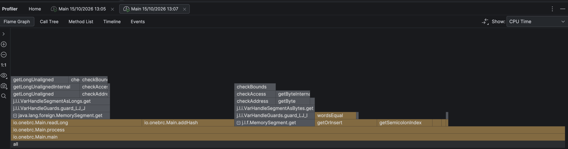Viewport: 568px width, 149px height.
Task: Click checkAddress frame left of getByte
Action: (x=255, y=101)
